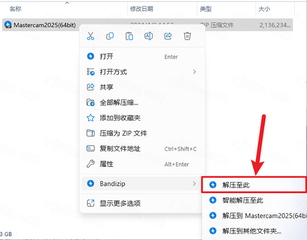Image resolution: width=307 pixels, height=240 pixels.
Task: Open the Bandizip submenu item
Action: [142, 184]
